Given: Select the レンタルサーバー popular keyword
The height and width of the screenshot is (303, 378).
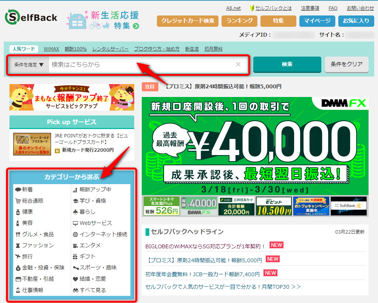Looking at the screenshot, I should tap(110, 49).
